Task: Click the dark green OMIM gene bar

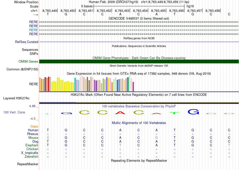Action: [139, 61]
